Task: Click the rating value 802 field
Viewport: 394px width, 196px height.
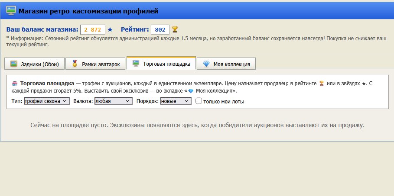Action: (x=160, y=29)
